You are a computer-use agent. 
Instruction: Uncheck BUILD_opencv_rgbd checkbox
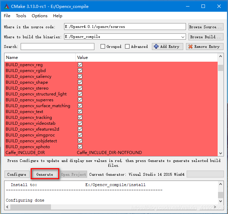click(x=80, y=71)
